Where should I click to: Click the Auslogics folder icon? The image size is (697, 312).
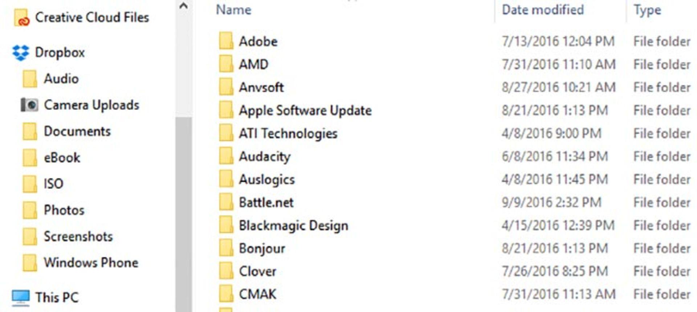(x=226, y=179)
